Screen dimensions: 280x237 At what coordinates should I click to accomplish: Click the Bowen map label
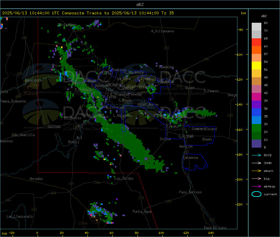(x=207, y=139)
